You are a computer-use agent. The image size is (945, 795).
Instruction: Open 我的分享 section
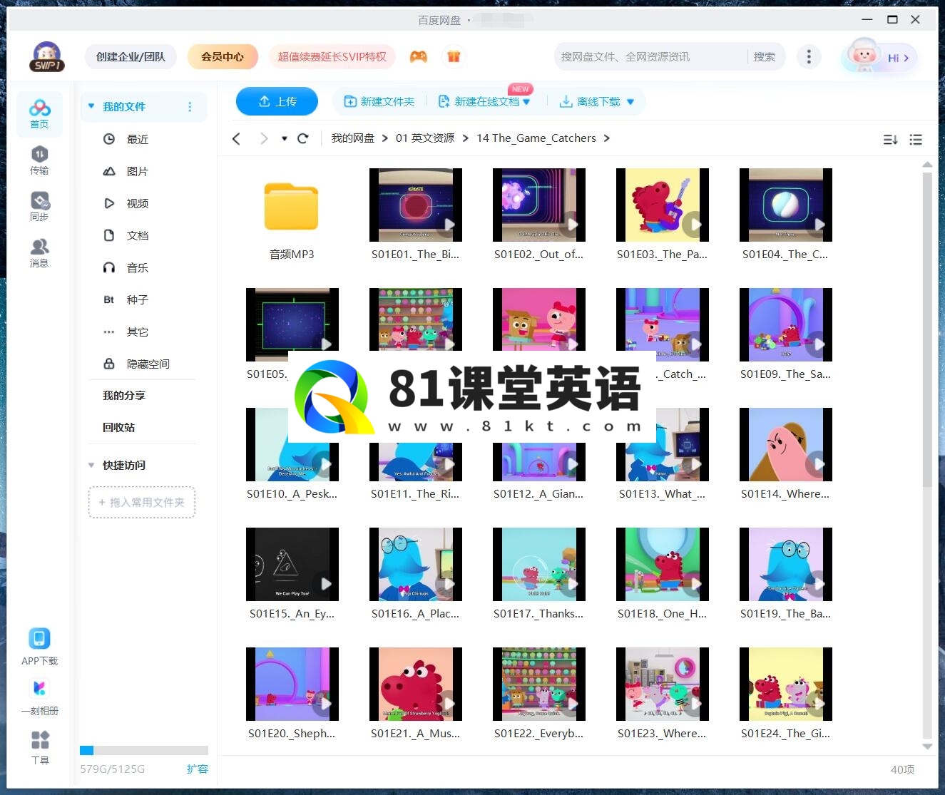(x=124, y=395)
